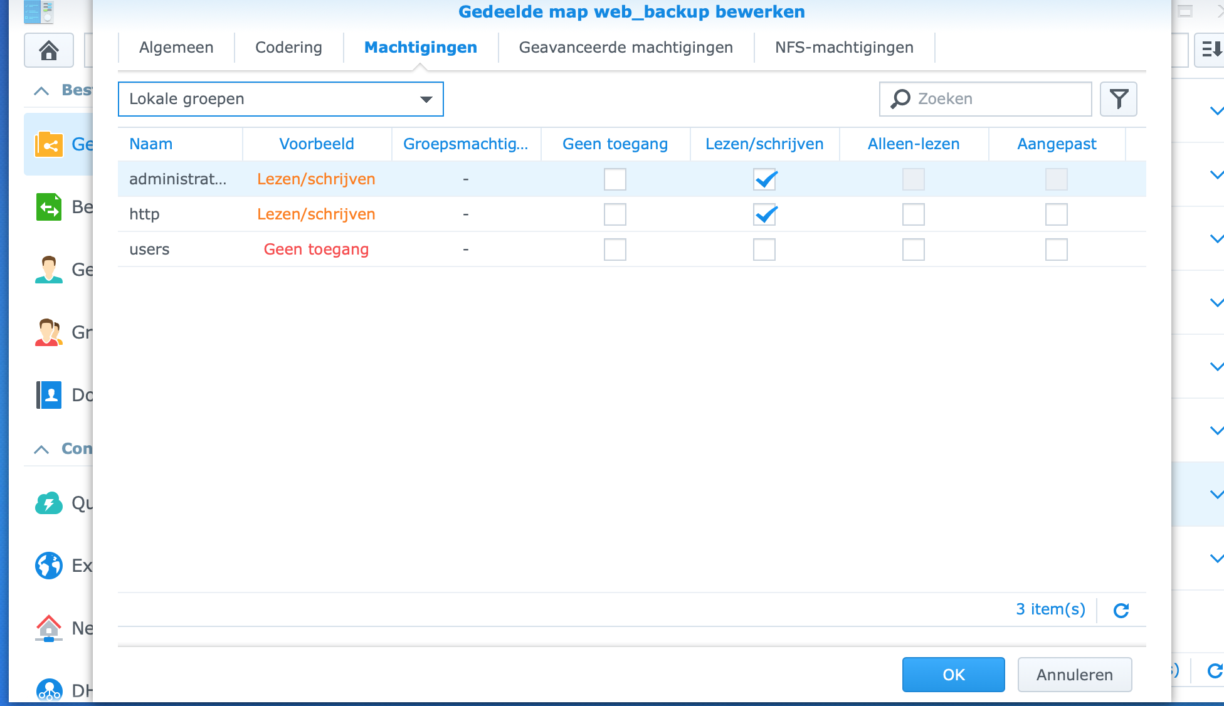
Task: Click the background window refresh icon at bottom right
Action: tap(1215, 671)
